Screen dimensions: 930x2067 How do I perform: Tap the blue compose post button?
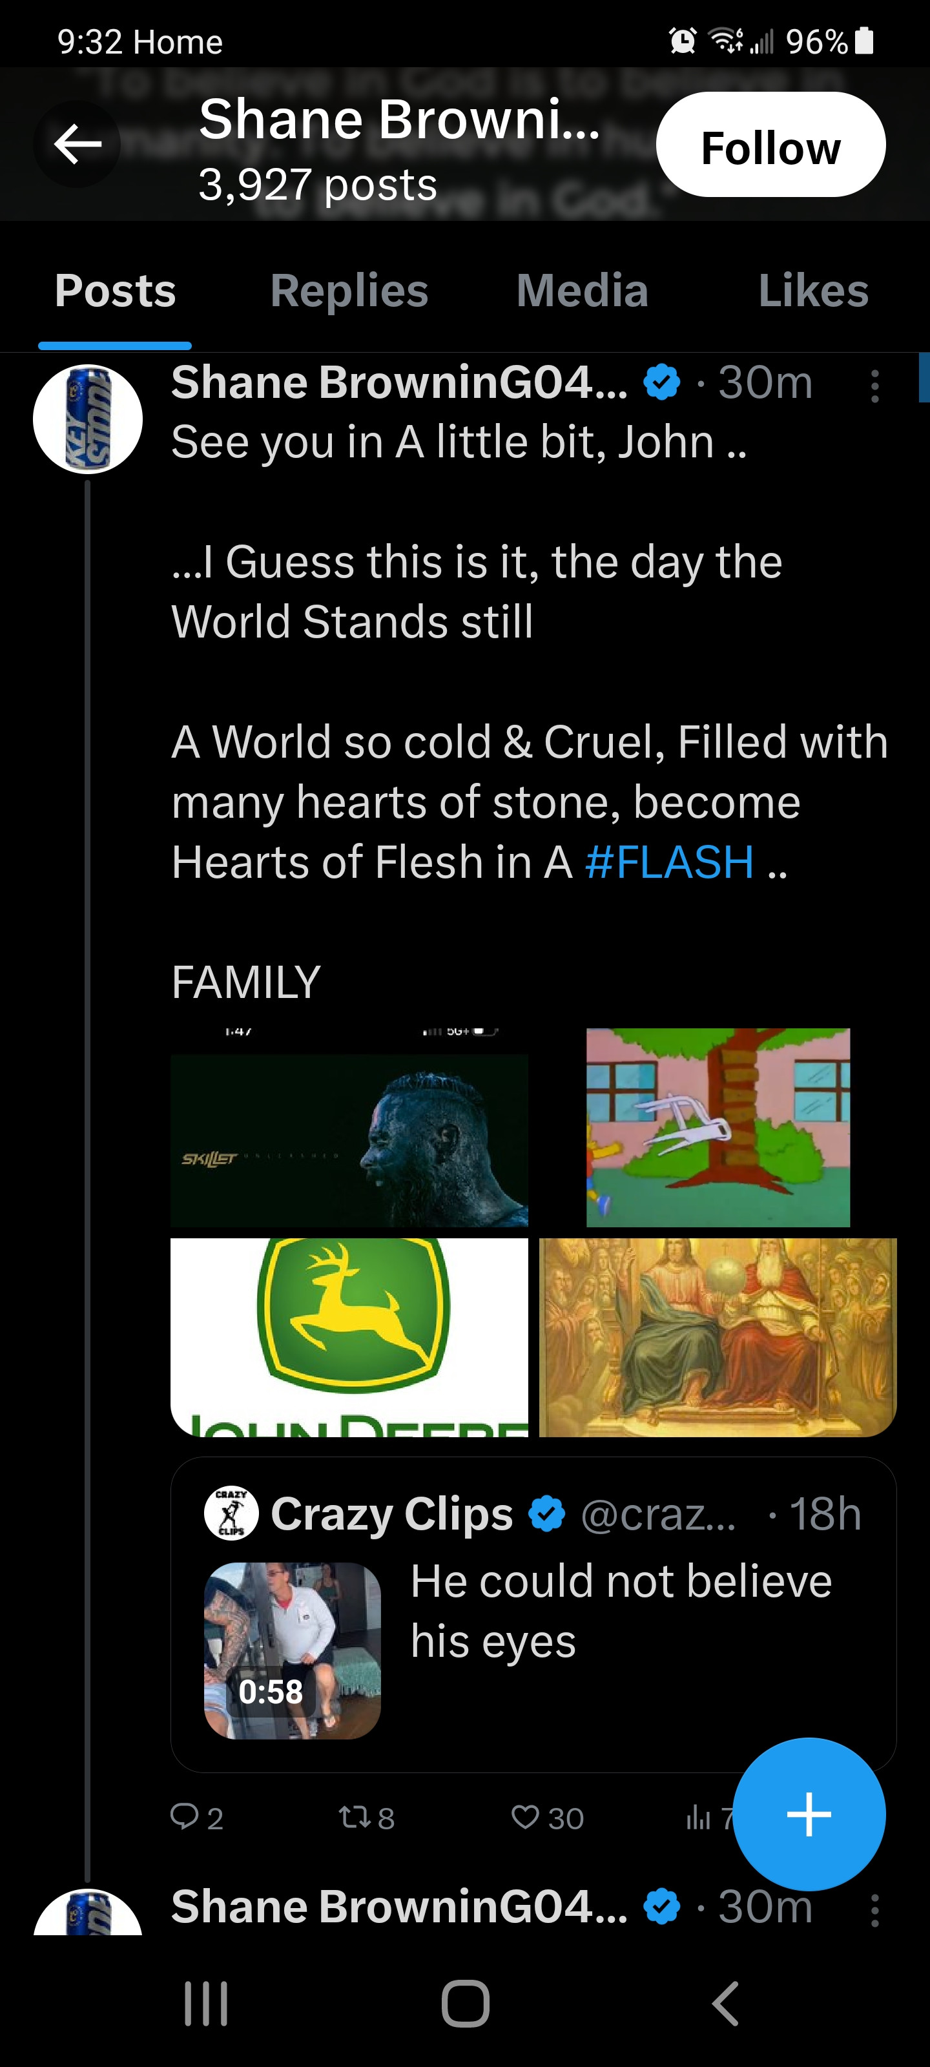[x=809, y=1813]
